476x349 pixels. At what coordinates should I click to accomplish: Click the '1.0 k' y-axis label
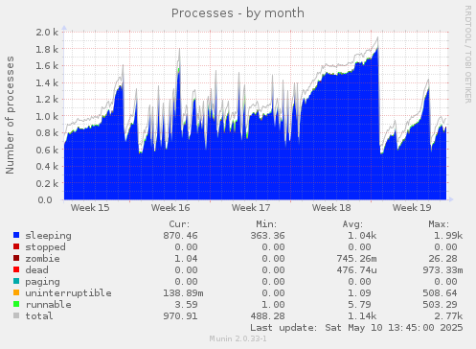(x=47, y=116)
